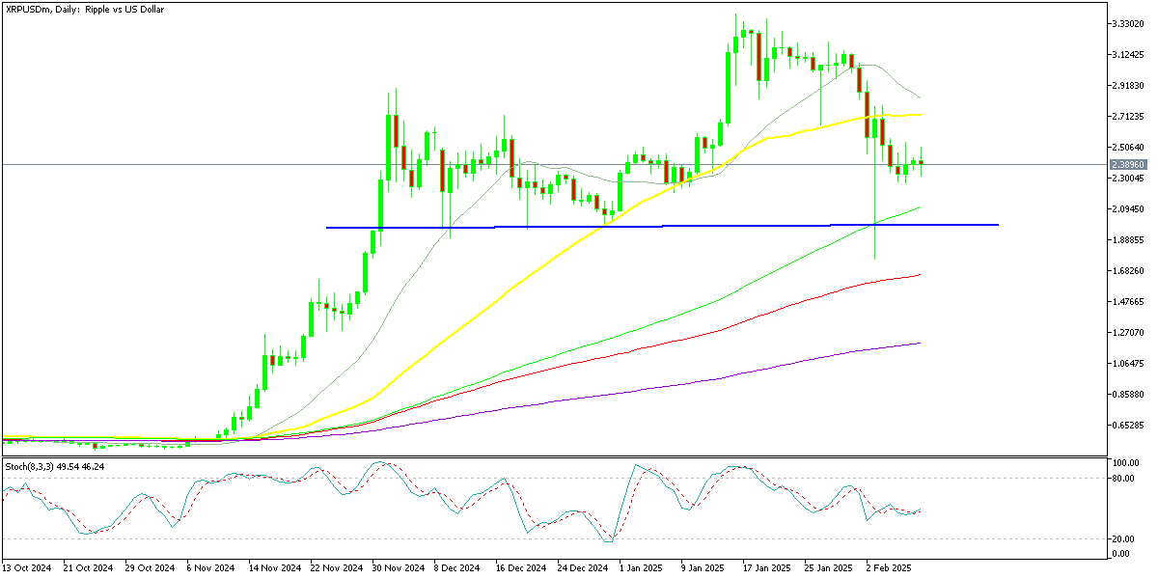Click the '24 Dec 2024' date label
The image size is (1158, 579).
click(x=584, y=569)
